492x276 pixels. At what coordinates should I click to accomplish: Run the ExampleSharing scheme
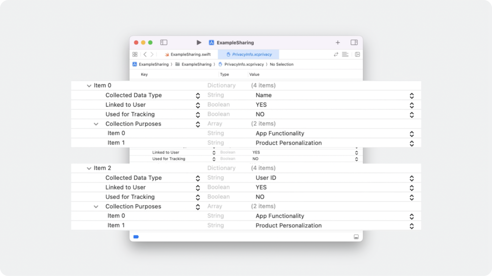(199, 43)
